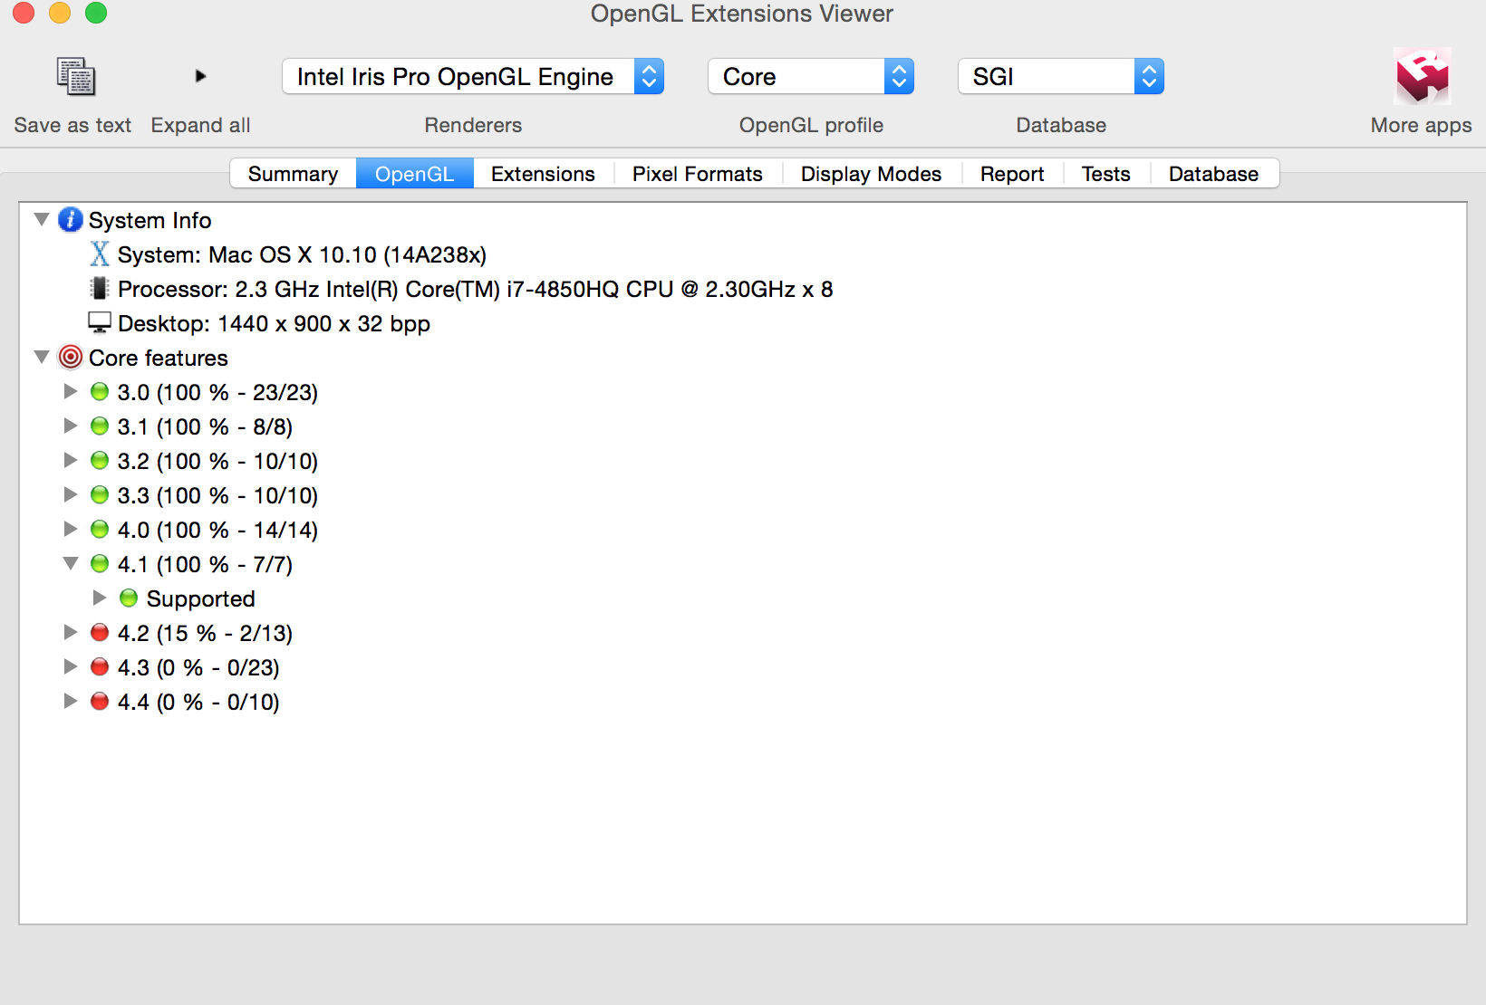Click the red status dot for 4.4

tap(100, 702)
